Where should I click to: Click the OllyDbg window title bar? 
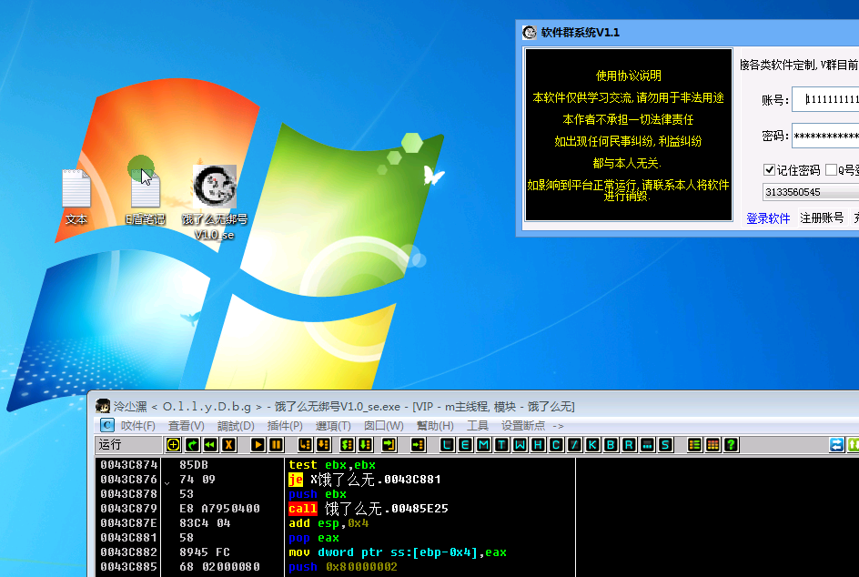474,407
